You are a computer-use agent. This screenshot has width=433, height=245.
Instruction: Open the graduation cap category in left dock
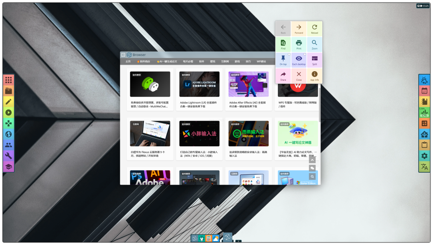point(8,167)
